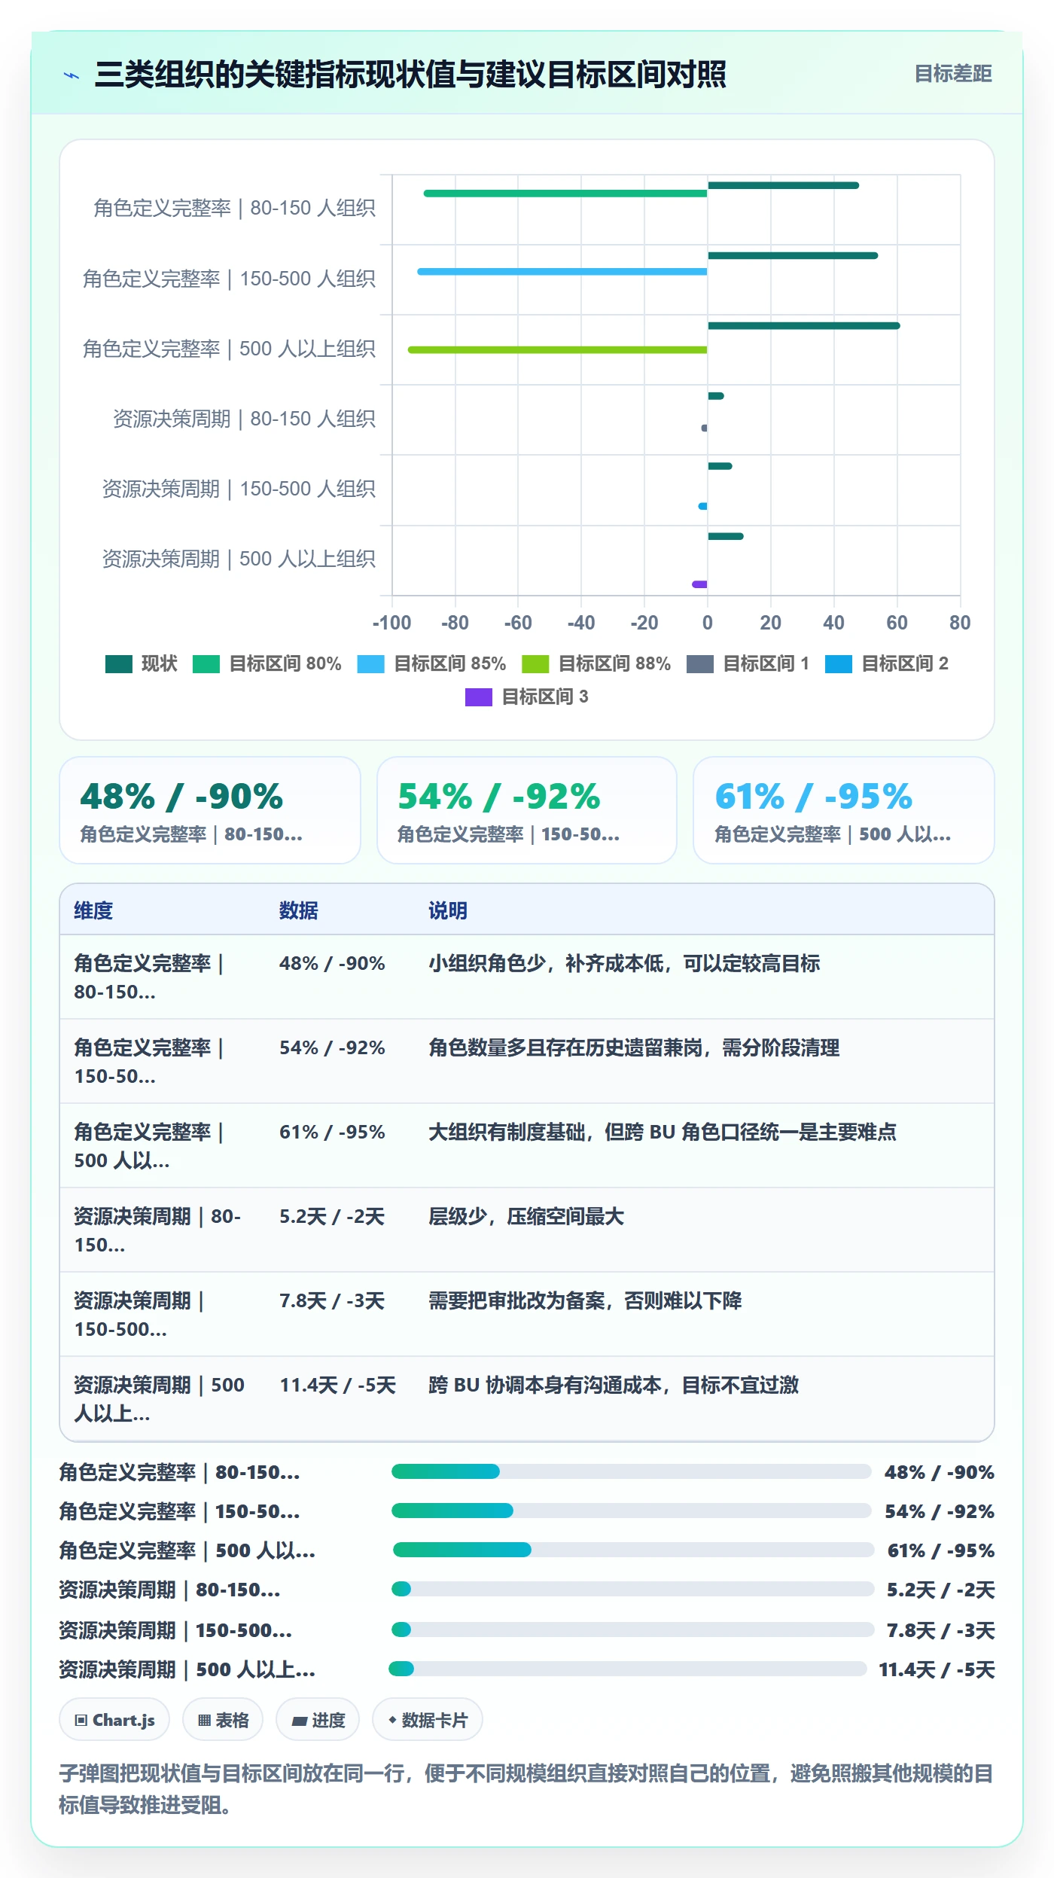Image resolution: width=1054 pixels, height=1878 pixels.
Task: Select the cell 小组织角色少，补齐成本低，可以定较高目标
Action: coord(624,963)
